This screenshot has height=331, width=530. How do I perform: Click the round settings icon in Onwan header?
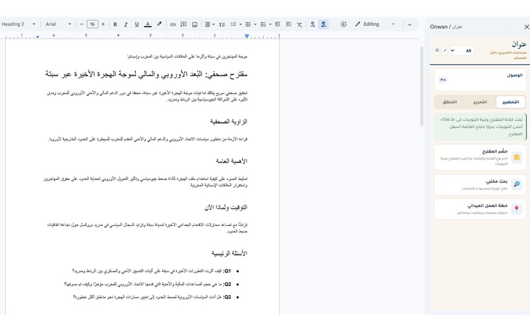tap(437, 51)
